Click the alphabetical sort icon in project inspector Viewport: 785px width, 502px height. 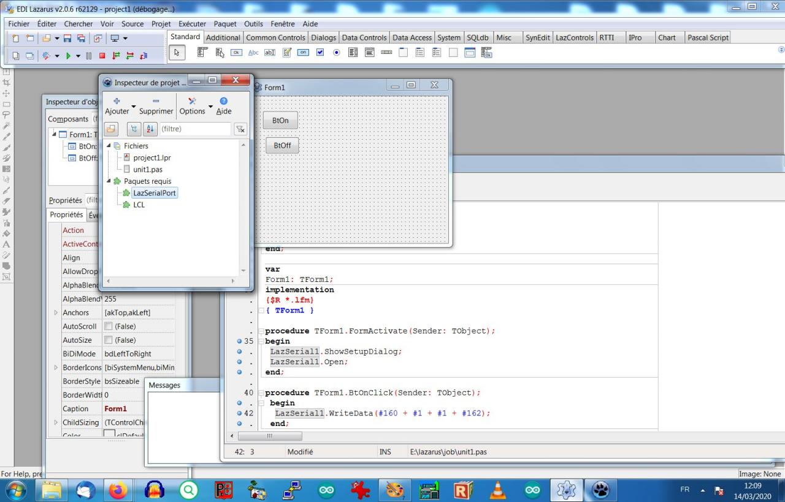150,129
